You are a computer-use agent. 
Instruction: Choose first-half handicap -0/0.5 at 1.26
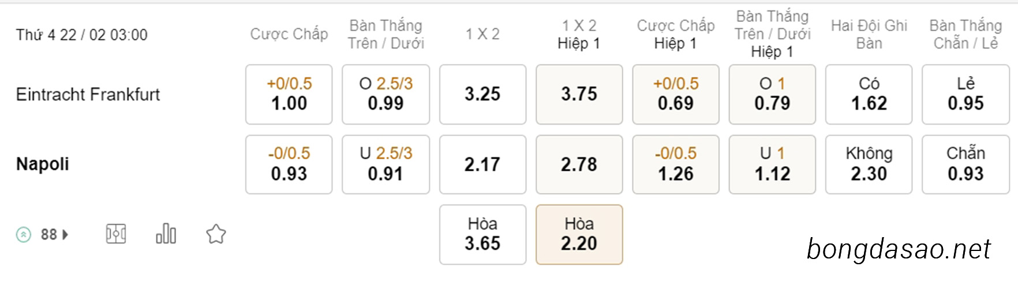click(x=676, y=164)
